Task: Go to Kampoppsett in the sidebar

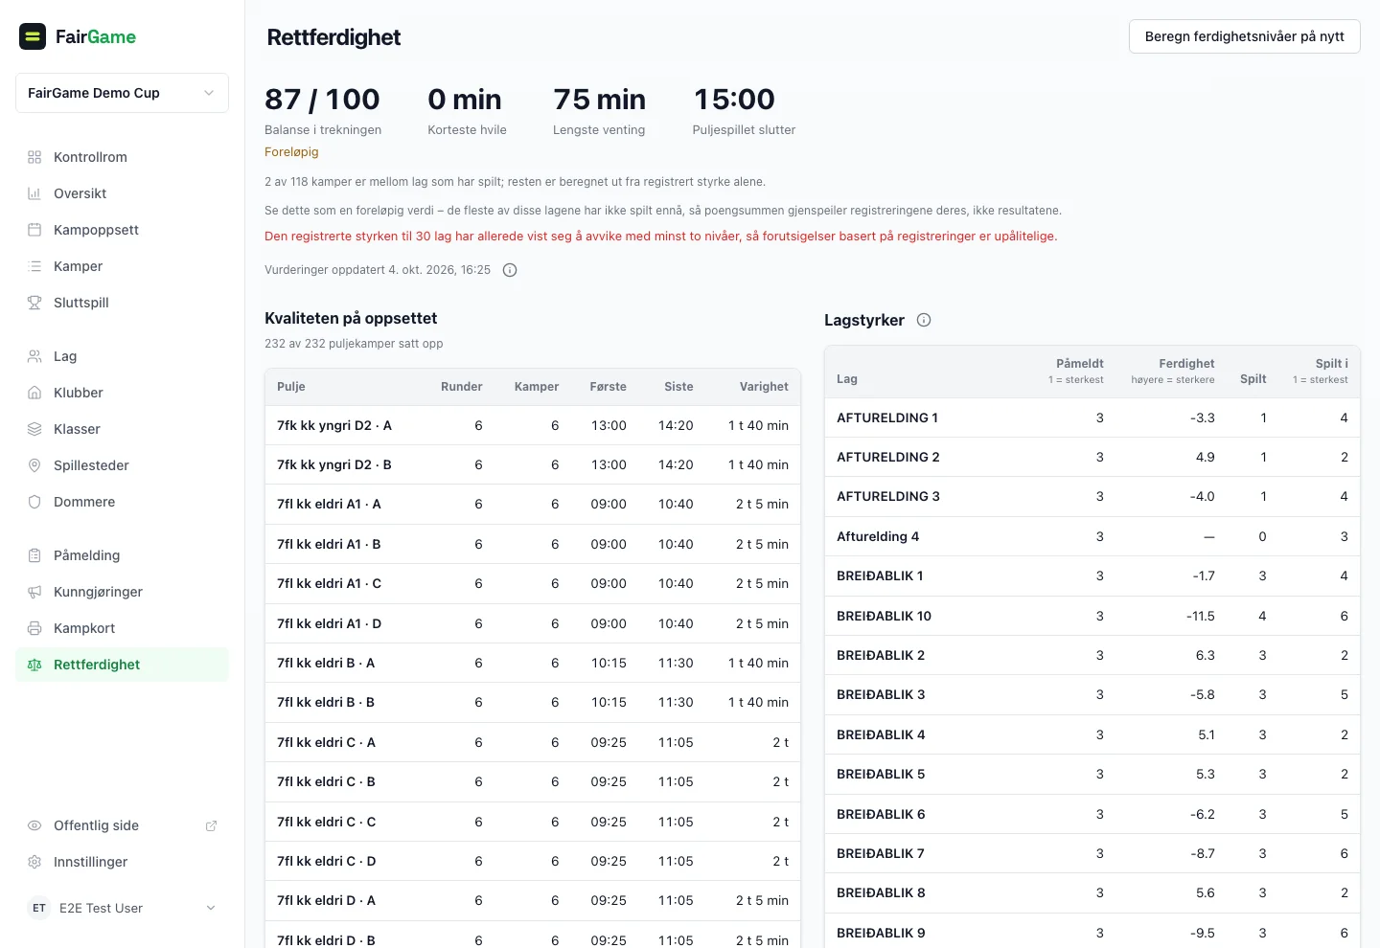Action: click(x=122, y=230)
